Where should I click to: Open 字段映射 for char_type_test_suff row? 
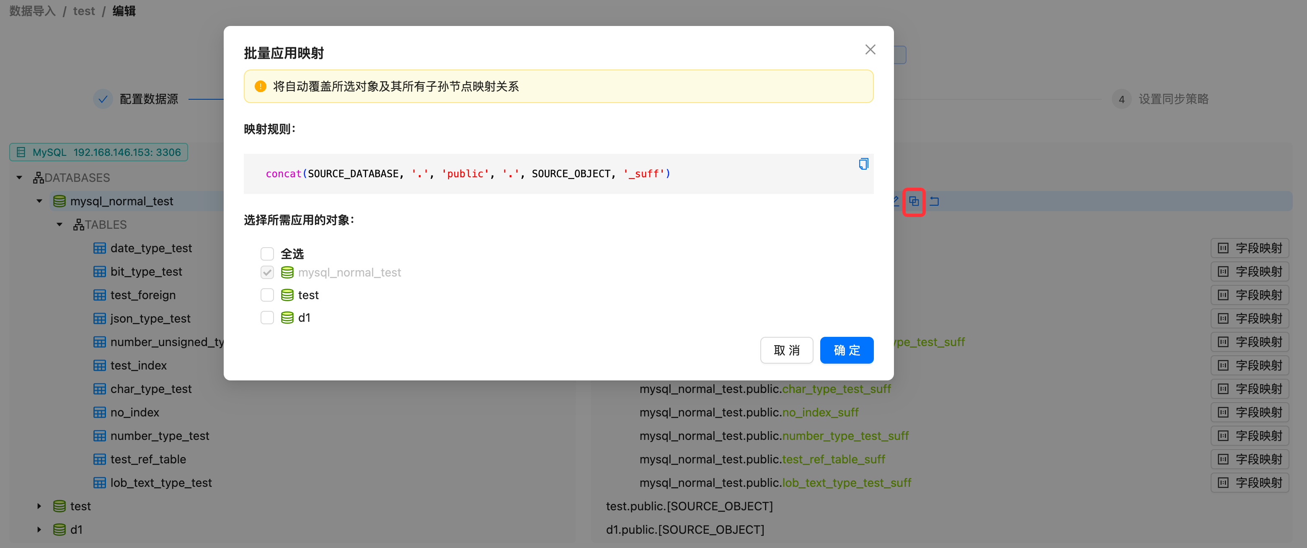tap(1250, 389)
